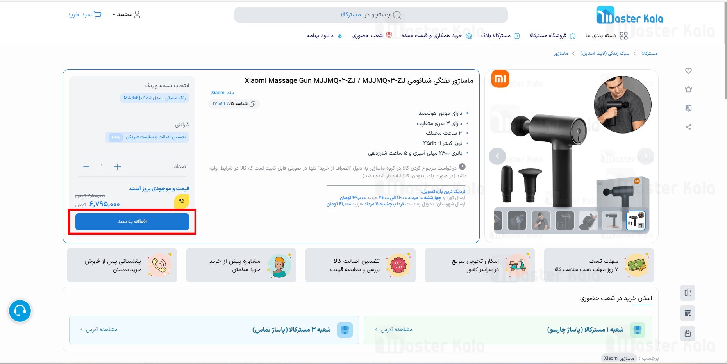The width and height of the screenshot is (727, 364).
Task: Click the مشاوره پیش از خرید card
Action: 241,265
